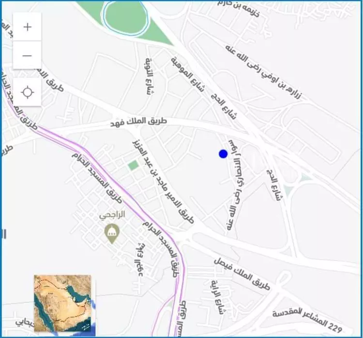This screenshot has width=363, height=338.
Task: Open the Saudi Arabia satellite minimap thumbnail
Action: click(62, 303)
